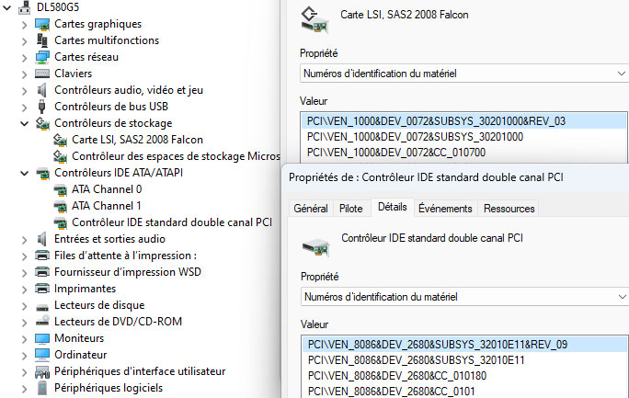
Task: Expand the Périphériques logiciels category
Action: (25, 389)
